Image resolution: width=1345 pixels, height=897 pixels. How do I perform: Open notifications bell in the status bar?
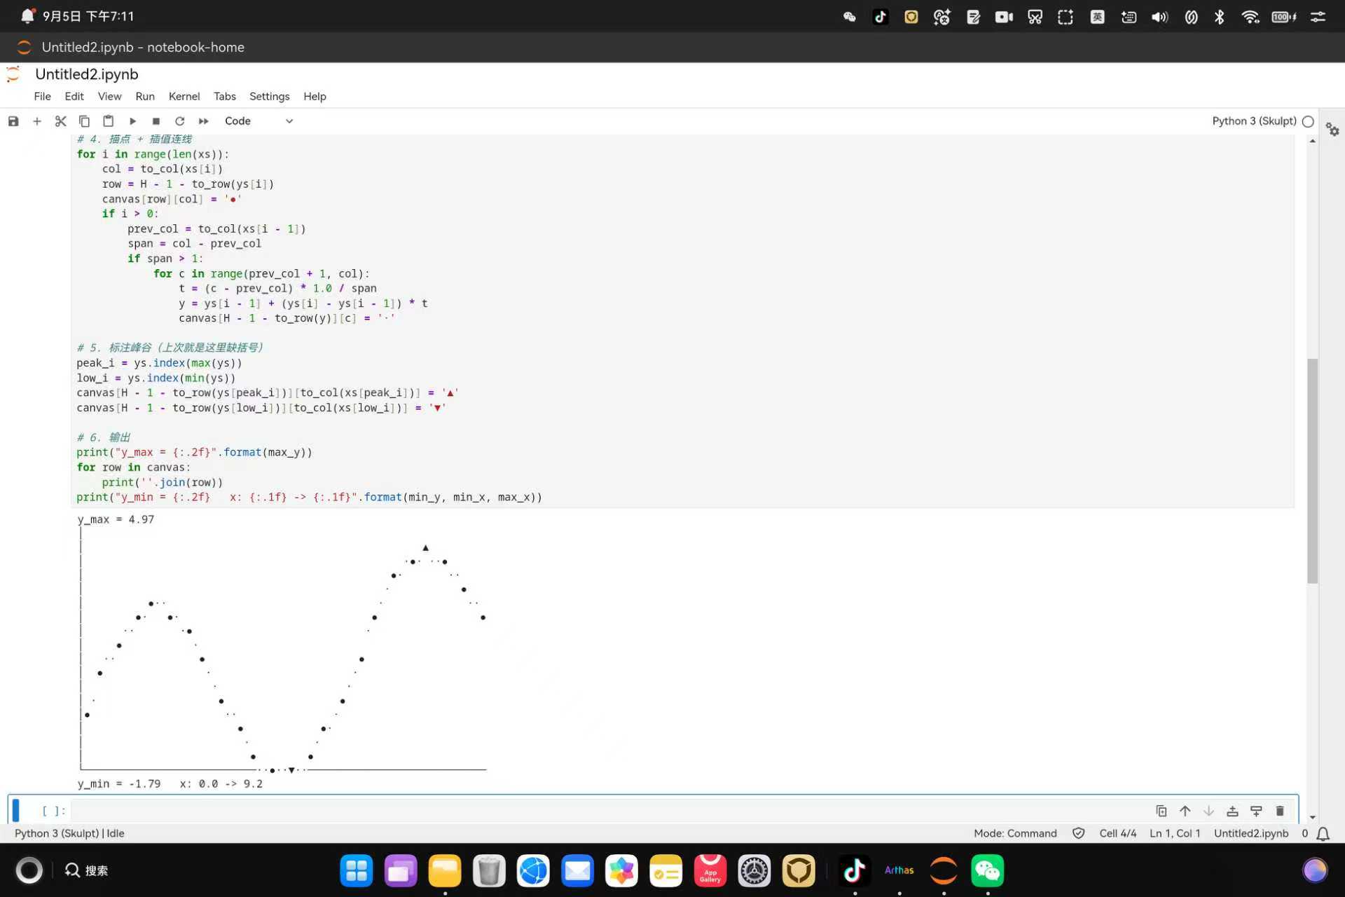1323,833
